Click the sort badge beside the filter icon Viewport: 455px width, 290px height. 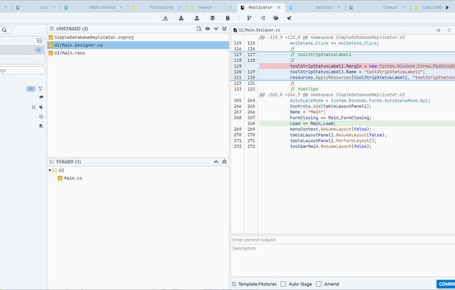pyautogui.click(x=31, y=89)
